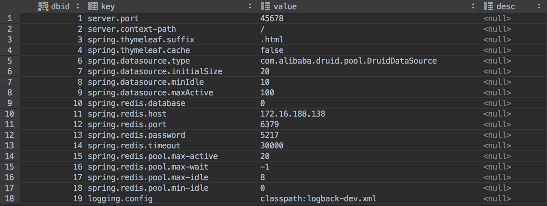
Task: Toggle sort arrows on value column
Action: [x=473, y=6]
